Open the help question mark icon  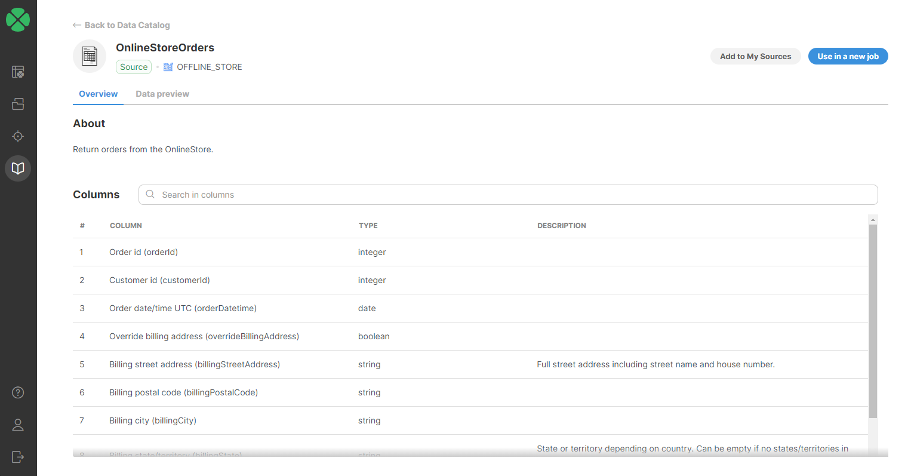click(x=18, y=392)
